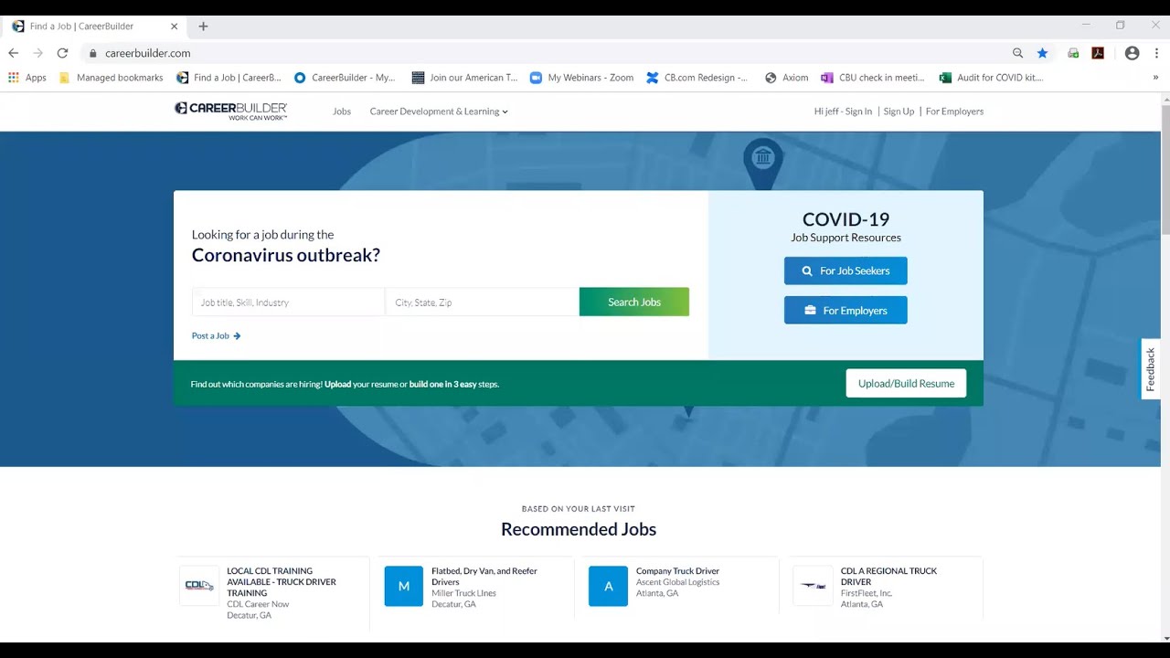Click the FirstFleet logo thumbnail
The image size is (1170, 658).
tap(814, 586)
